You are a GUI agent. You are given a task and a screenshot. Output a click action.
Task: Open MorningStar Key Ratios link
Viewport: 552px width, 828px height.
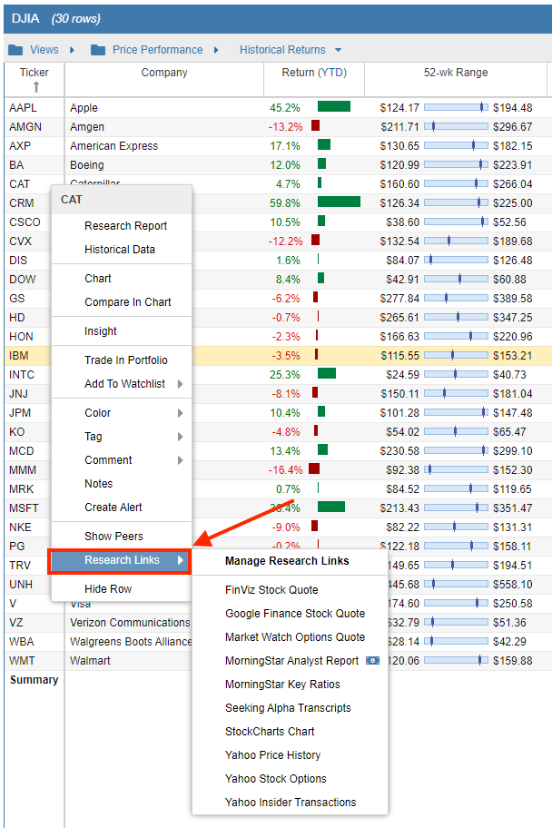pyautogui.click(x=282, y=685)
